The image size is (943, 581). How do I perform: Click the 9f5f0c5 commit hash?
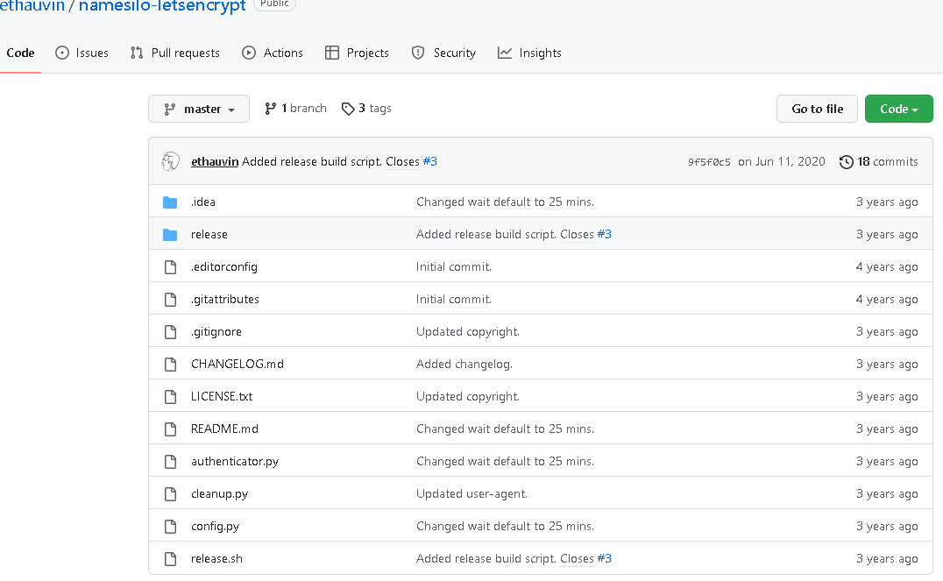coord(709,162)
